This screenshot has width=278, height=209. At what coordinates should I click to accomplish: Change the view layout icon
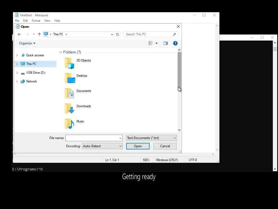tap(150, 43)
